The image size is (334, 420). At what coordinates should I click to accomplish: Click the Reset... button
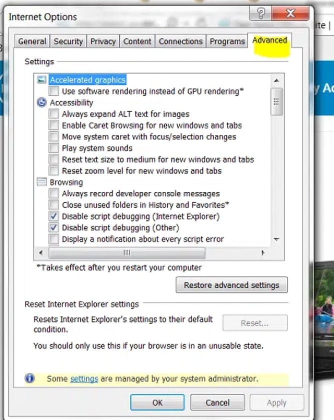(255, 323)
